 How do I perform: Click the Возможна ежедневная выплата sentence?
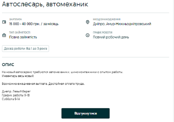(43, 84)
